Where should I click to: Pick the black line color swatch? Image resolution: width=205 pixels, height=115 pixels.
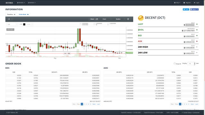coord(24,24)
